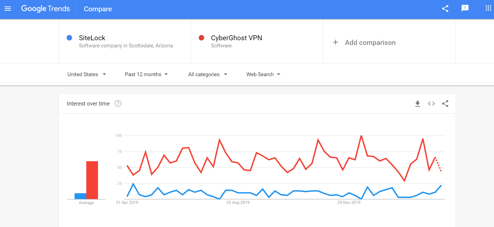
Task: Click the plus icon to add comparison
Action: click(335, 42)
